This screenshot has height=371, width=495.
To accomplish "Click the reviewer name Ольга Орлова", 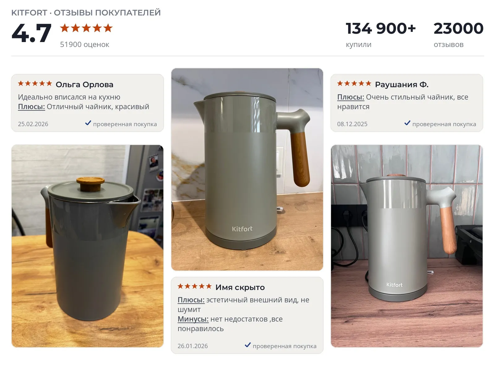I will pos(84,84).
